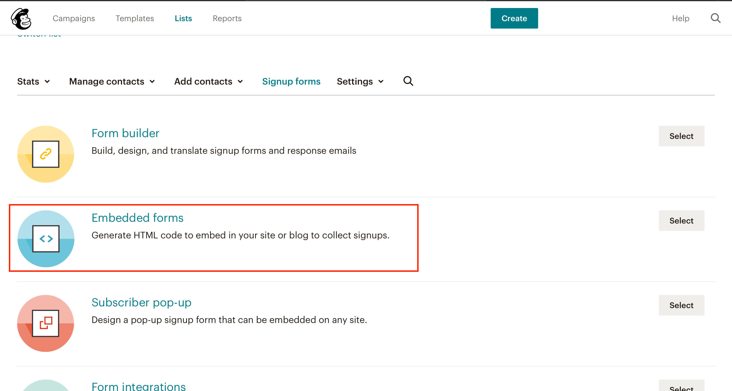Click the yellow Form builder link icon
This screenshot has height=391, width=732.
click(46, 154)
